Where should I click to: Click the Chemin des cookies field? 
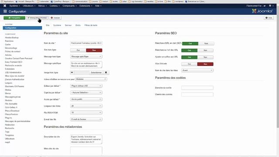197,94
